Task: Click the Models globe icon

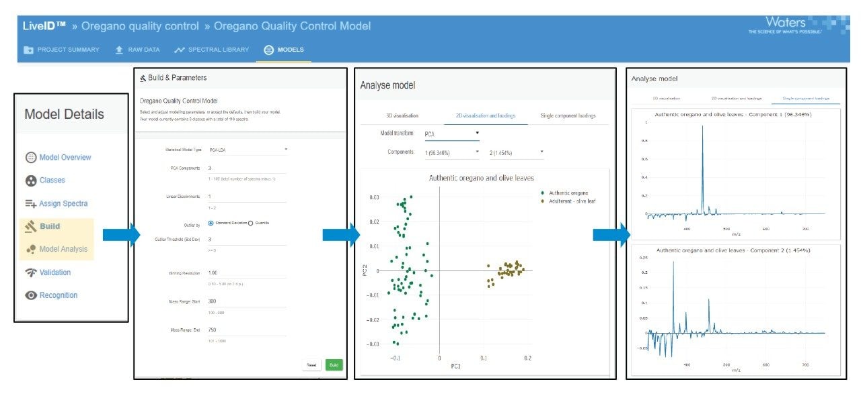Action: (x=268, y=50)
